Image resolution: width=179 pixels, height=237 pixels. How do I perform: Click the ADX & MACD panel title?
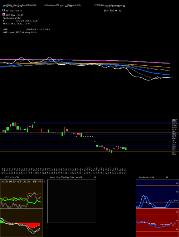pos(11,177)
